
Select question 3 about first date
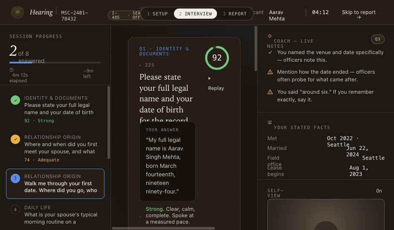pyautogui.click(x=55, y=184)
